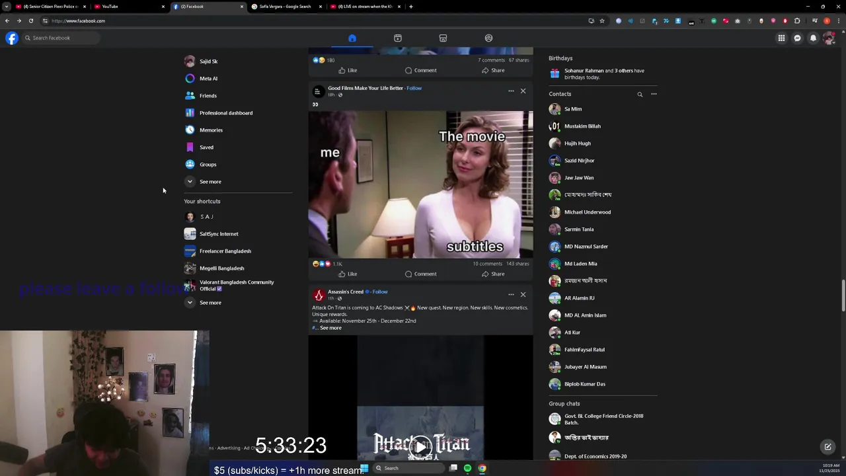Open Chrome from the taskbar
This screenshot has width=846, height=476.
click(x=482, y=468)
